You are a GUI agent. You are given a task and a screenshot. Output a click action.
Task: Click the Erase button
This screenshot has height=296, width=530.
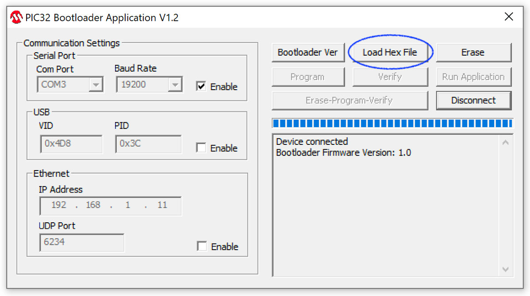point(473,53)
